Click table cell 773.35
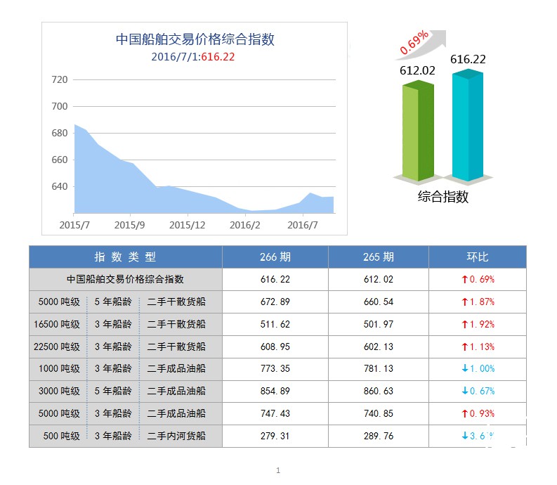The image size is (557, 485). (275, 369)
